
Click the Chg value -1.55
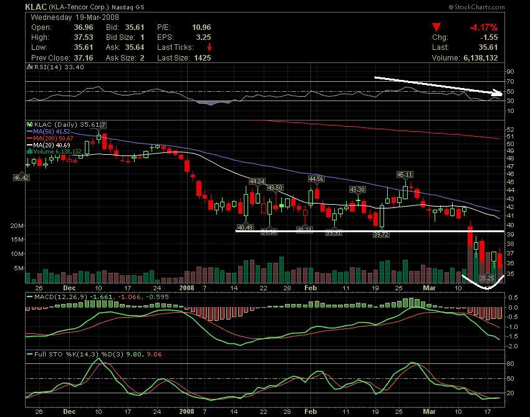[489, 37]
